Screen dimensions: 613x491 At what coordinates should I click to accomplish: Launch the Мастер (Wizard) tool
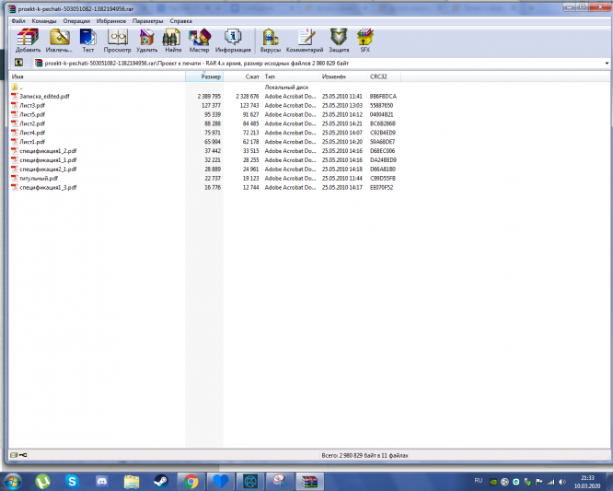pos(199,41)
